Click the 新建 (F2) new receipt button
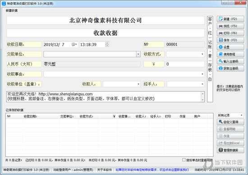This screenshot has height=175, width=248. 230,19
